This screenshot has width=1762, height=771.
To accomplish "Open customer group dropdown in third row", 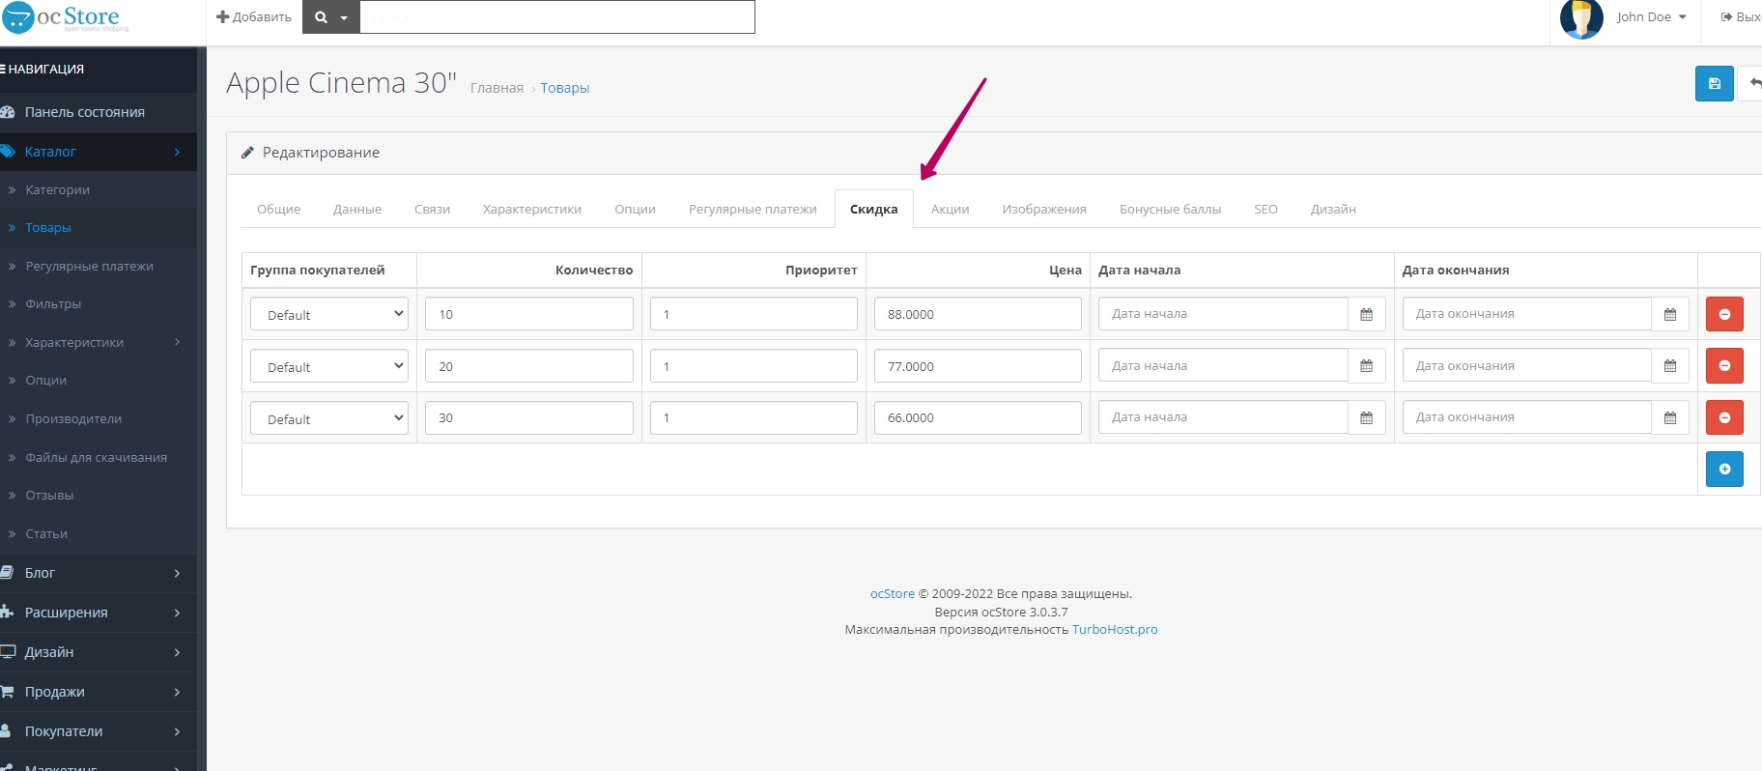I will [329, 418].
